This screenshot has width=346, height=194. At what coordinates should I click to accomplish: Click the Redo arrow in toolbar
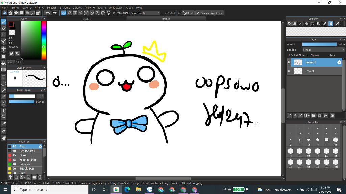pos(54,13)
